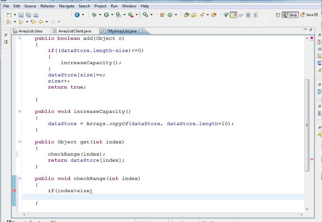Open the Navigate menu
Image resolution: width=322 pixels, height=222 pixels.
67,6
